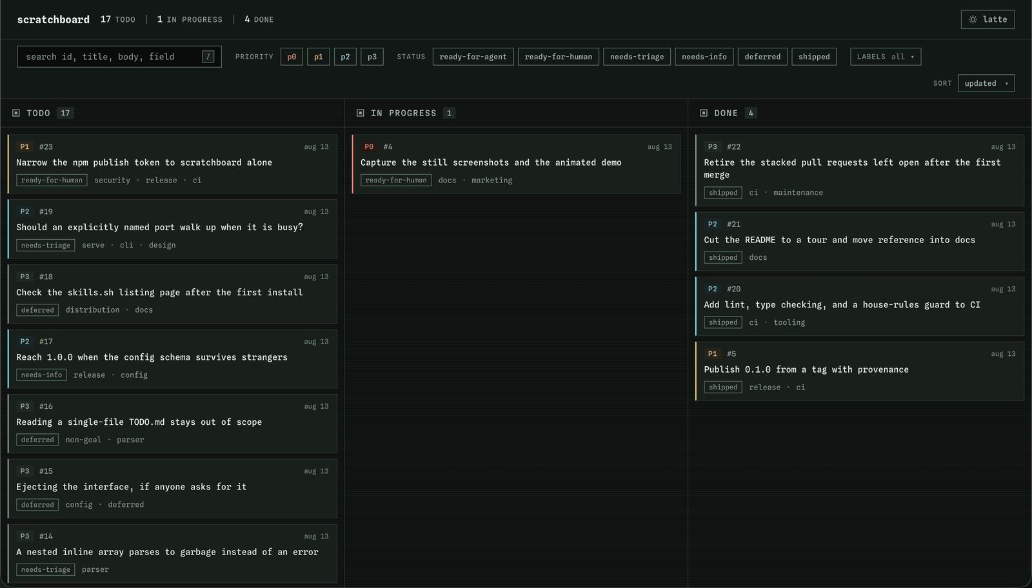Click the maintenance label on card #22
Screen dimensions: 1032x588
(x=798, y=193)
